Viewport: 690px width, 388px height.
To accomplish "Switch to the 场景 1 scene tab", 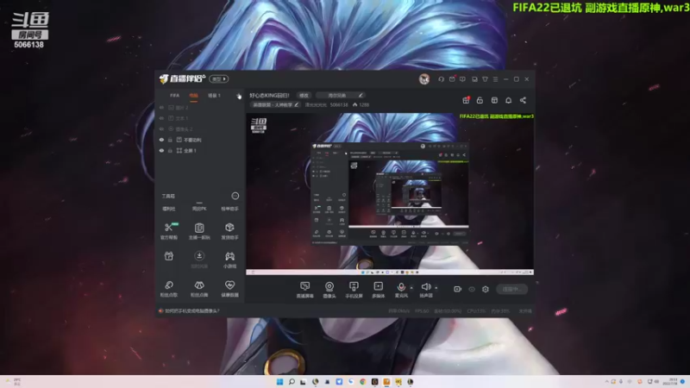I will click(214, 96).
